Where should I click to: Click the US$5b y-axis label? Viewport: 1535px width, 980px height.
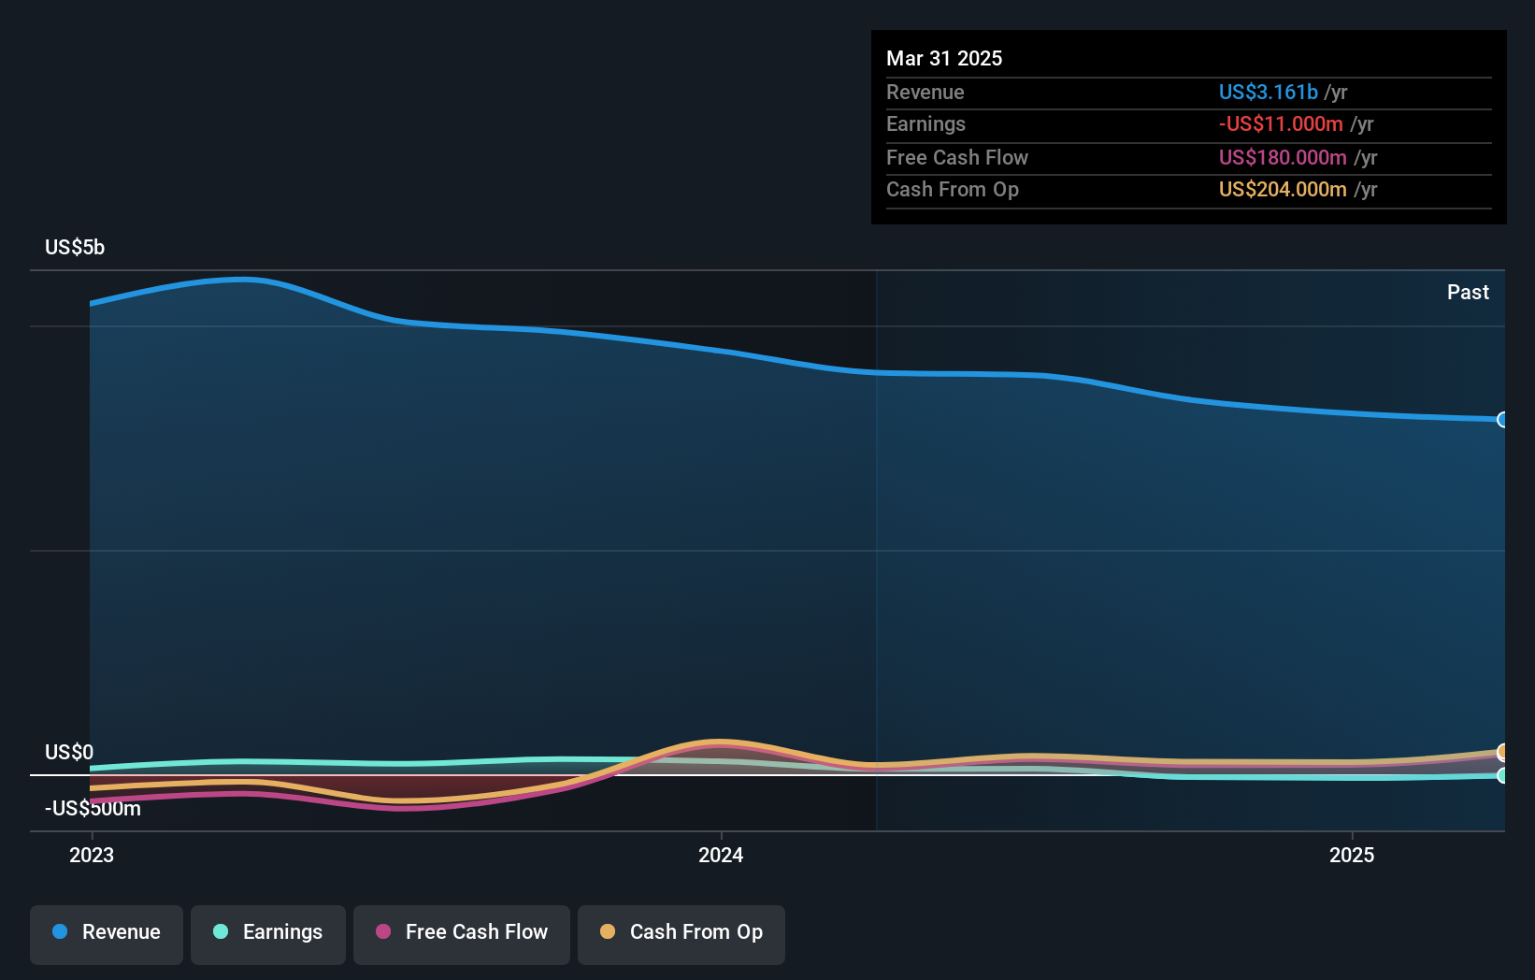click(75, 247)
